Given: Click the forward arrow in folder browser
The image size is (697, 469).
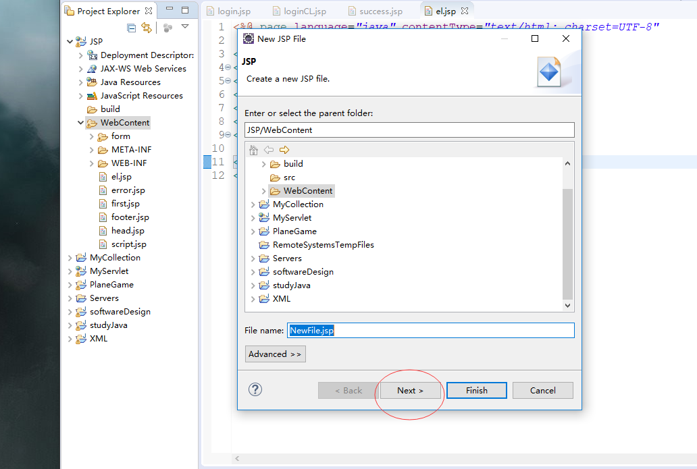Looking at the screenshot, I should click(284, 150).
